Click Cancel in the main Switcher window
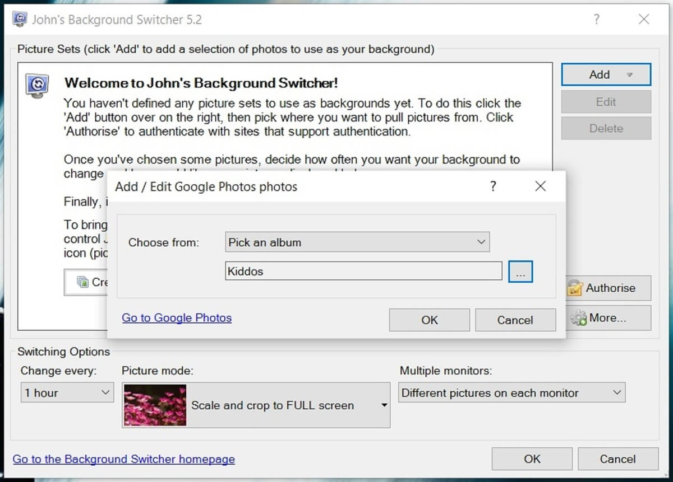Screen dimensions: 673x482 pos(618,458)
